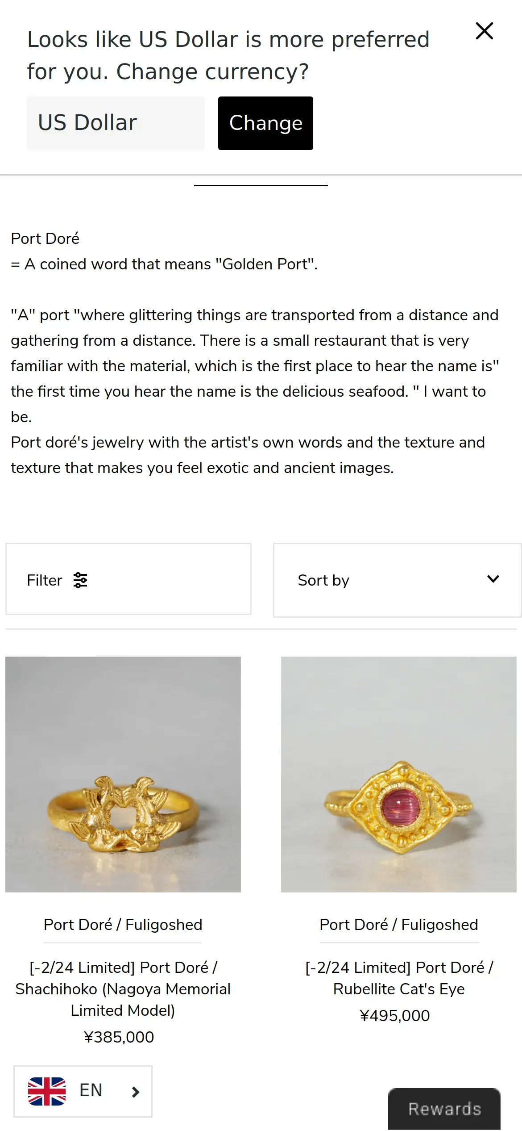
Task: Open the Rewards widget
Action: point(444,1109)
